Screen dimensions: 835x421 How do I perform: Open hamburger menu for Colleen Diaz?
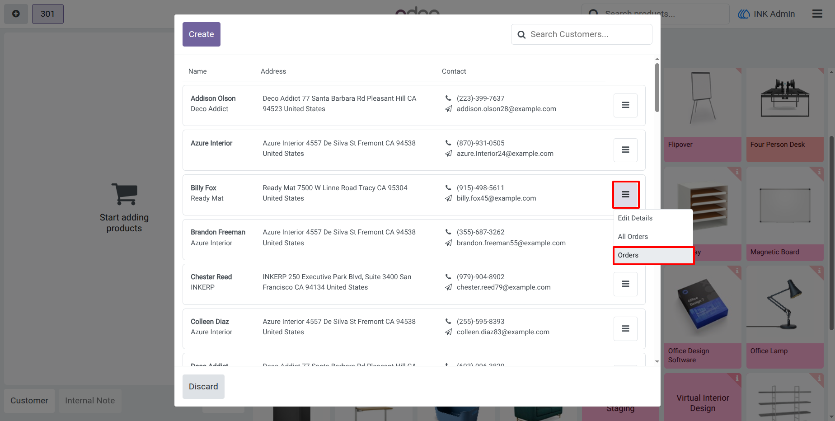(x=625, y=329)
